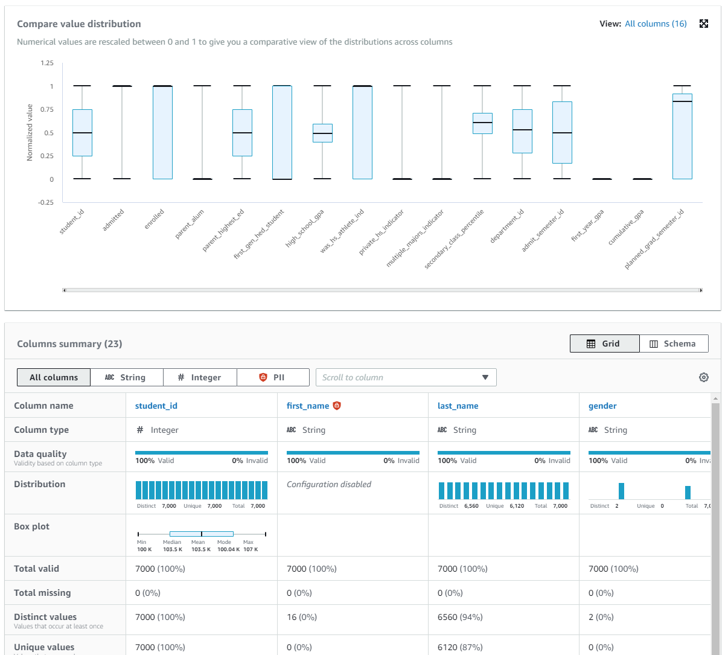The image size is (728, 655).
Task: Click the schema icon in the Schema button
Action: pyautogui.click(x=654, y=343)
